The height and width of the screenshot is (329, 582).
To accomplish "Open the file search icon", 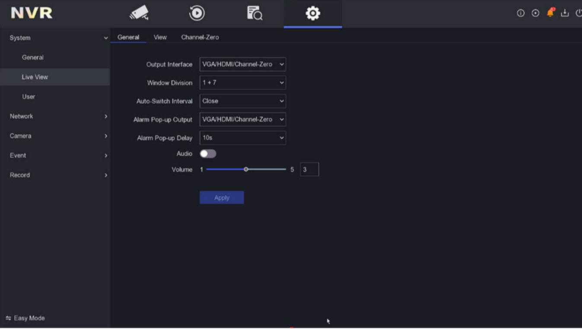I will (254, 13).
